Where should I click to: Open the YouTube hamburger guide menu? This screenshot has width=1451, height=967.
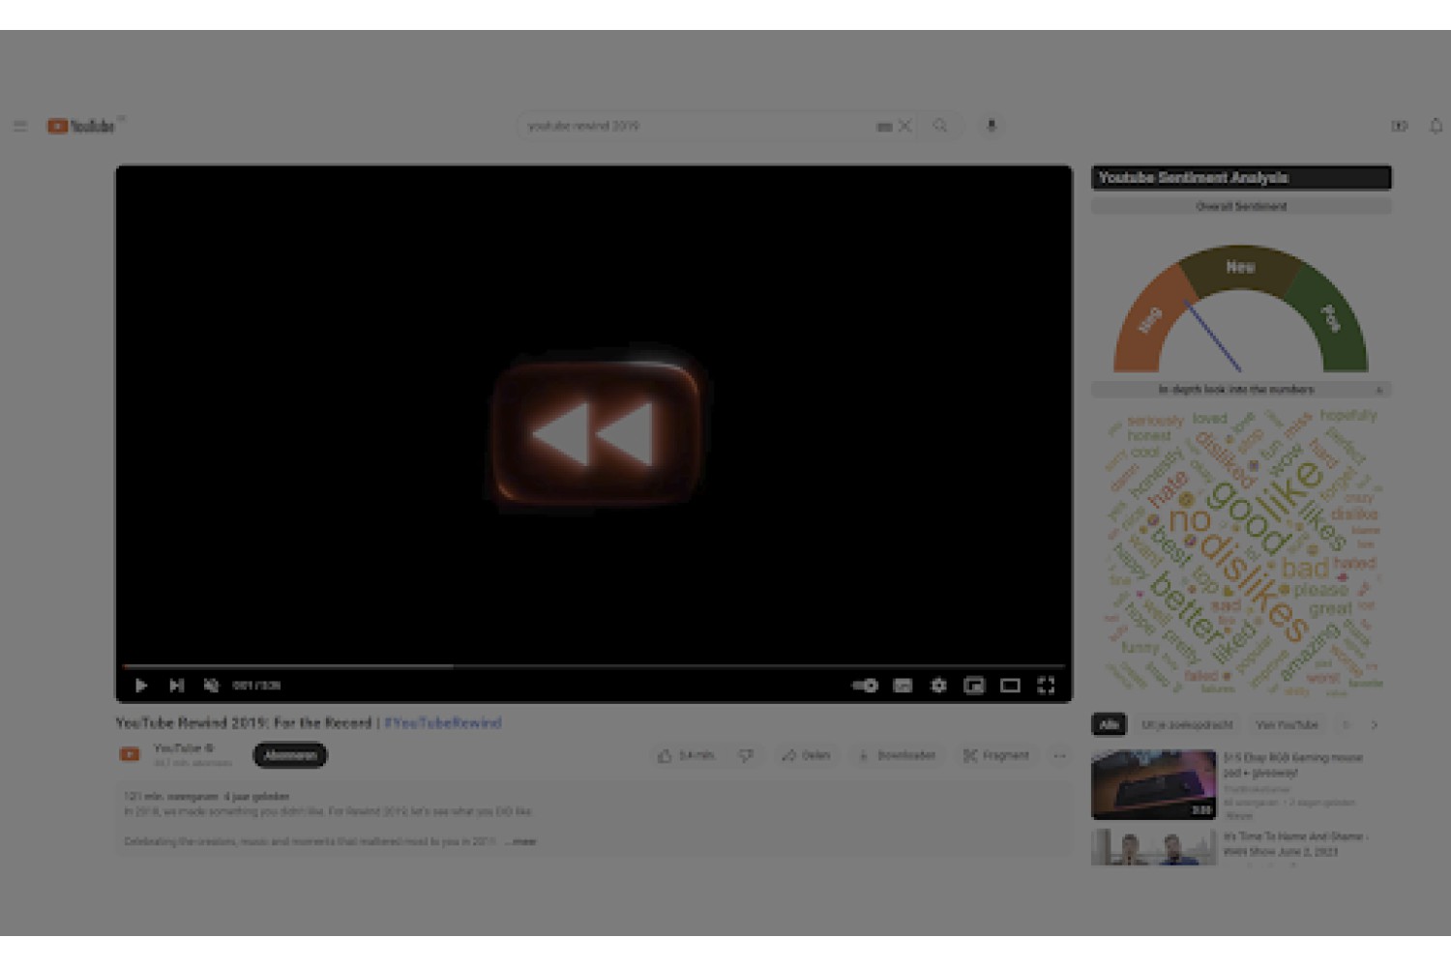(20, 126)
